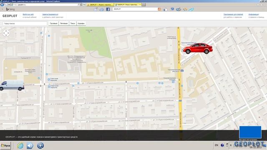Click the blue video thumbnail at bottom right
The height and width of the screenshot is (150, 267).
point(250,132)
